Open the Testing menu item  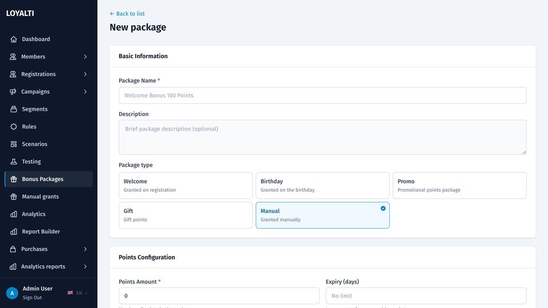pos(49,161)
